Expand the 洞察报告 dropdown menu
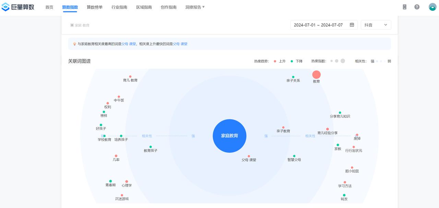The height and width of the screenshot is (208, 439). [x=195, y=6]
